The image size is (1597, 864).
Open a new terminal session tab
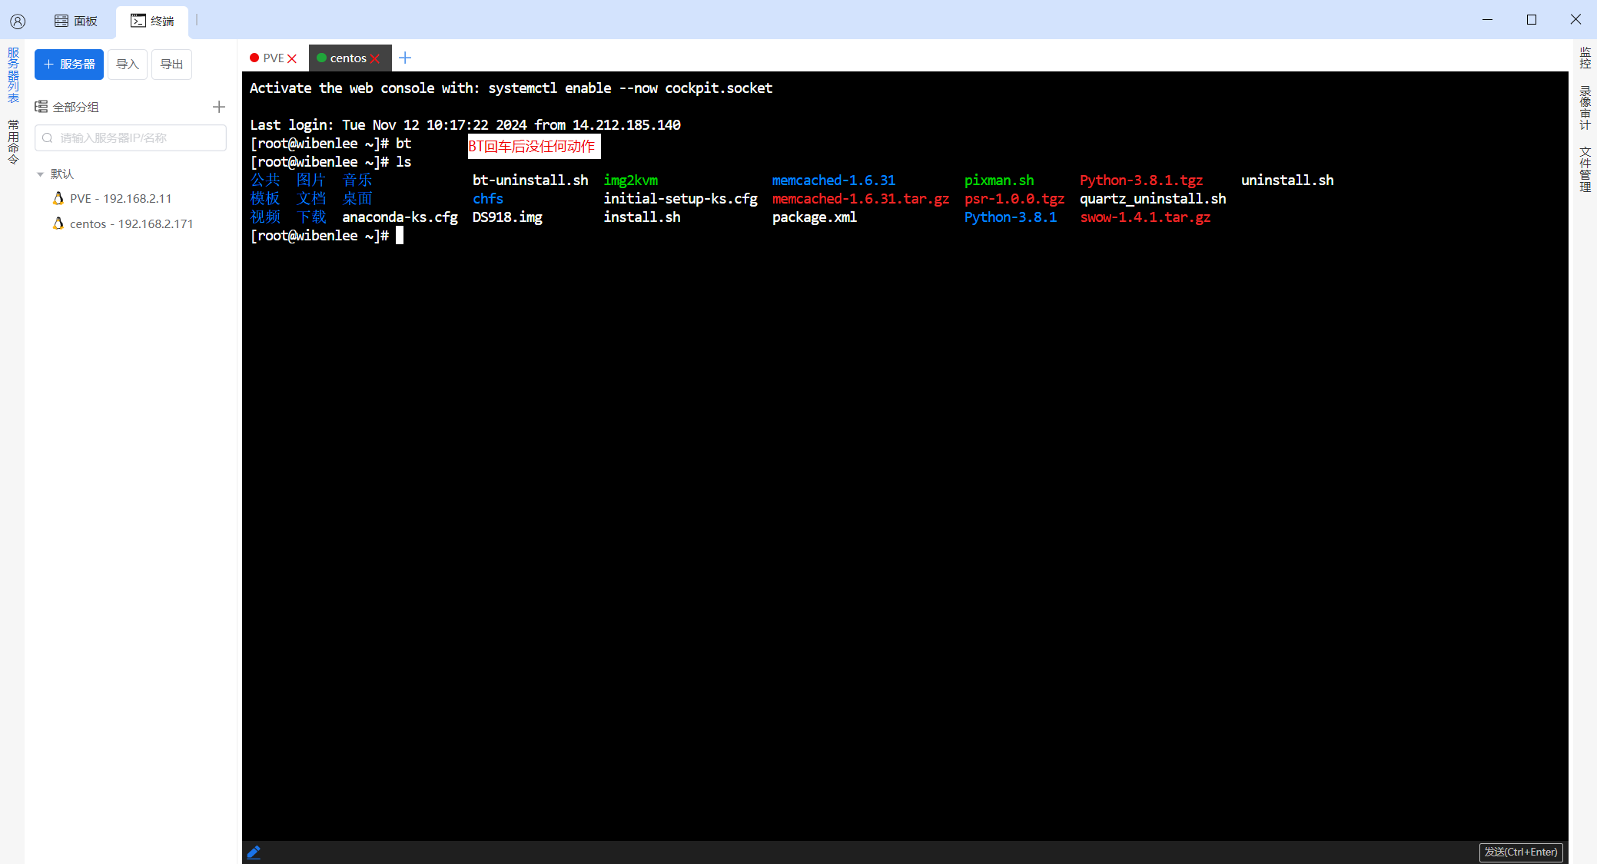405,58
